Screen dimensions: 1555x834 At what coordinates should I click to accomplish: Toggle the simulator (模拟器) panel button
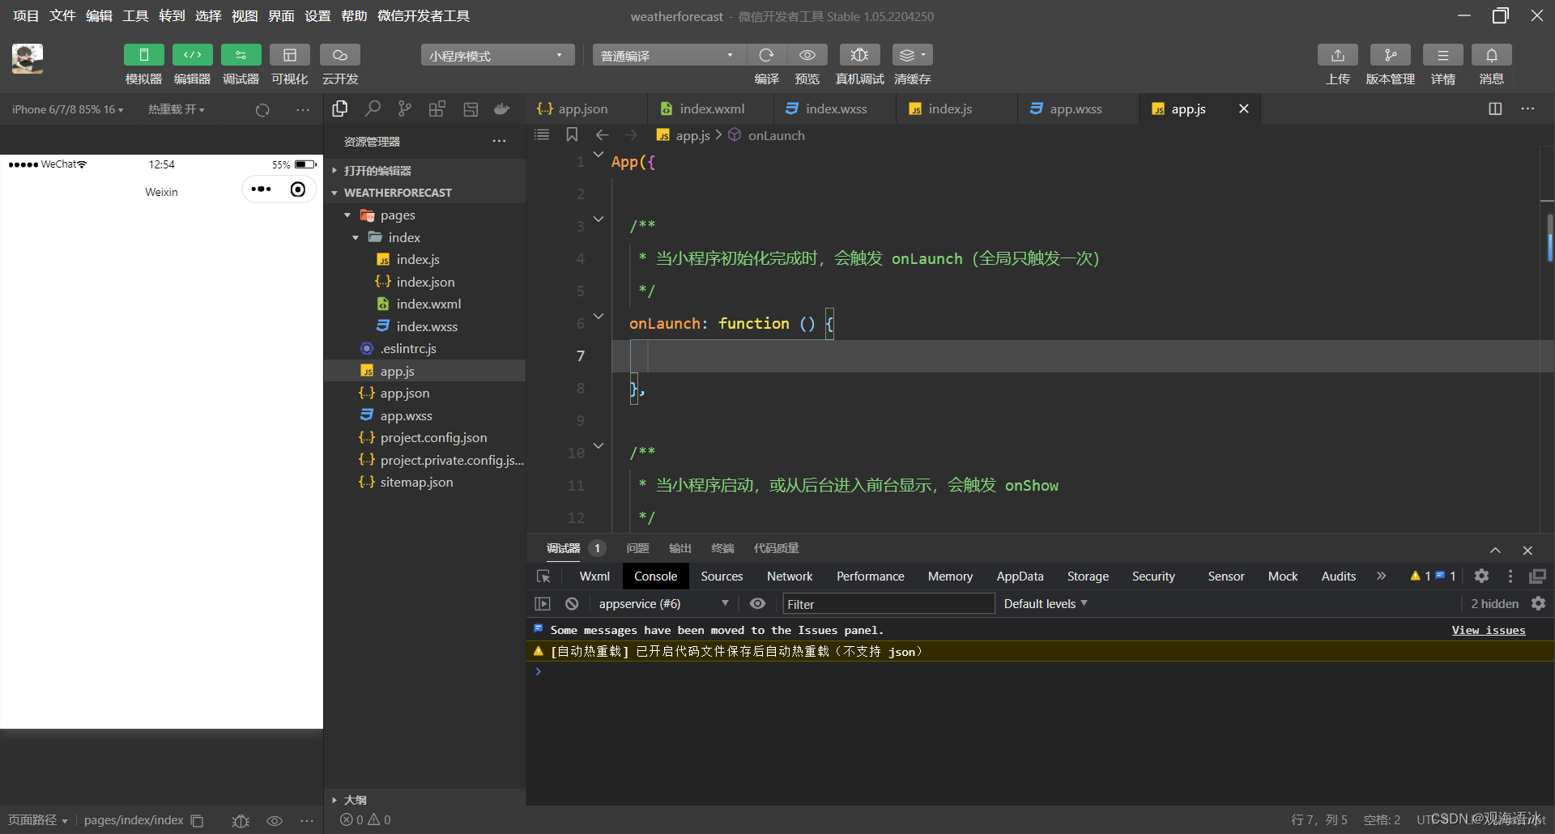click(143, 55)
